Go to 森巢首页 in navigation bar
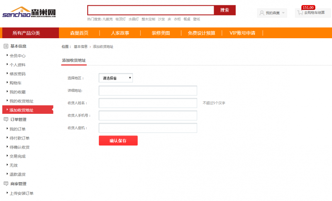Image resolution: width=332 pixels, height=201 pixels. (x=79, y=33)
